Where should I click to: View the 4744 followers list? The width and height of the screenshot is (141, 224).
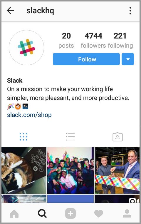tap(93, 41)
